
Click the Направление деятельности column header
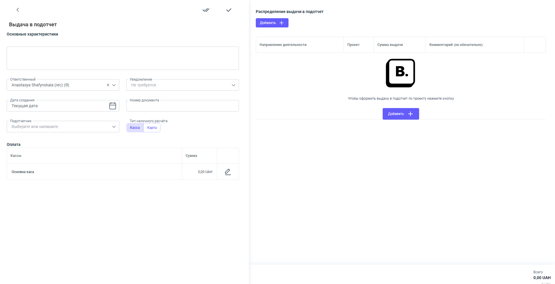[x=283, y=45]
